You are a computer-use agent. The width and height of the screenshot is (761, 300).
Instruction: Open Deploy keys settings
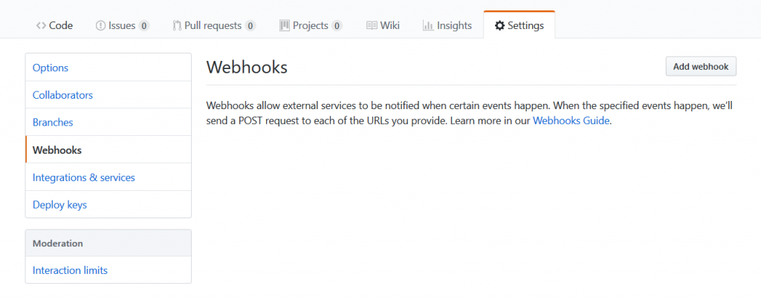point(109,204)
